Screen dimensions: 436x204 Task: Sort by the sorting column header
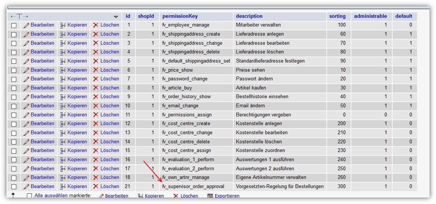337,16
